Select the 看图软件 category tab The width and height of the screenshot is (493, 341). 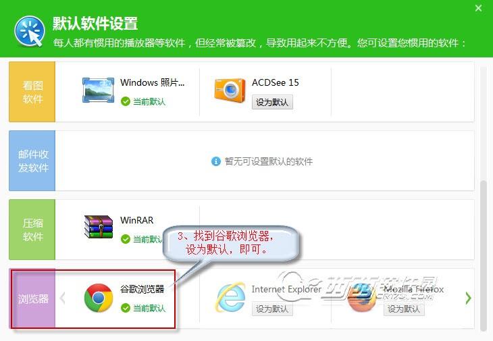pyautogui.click(x=32, y=92)
